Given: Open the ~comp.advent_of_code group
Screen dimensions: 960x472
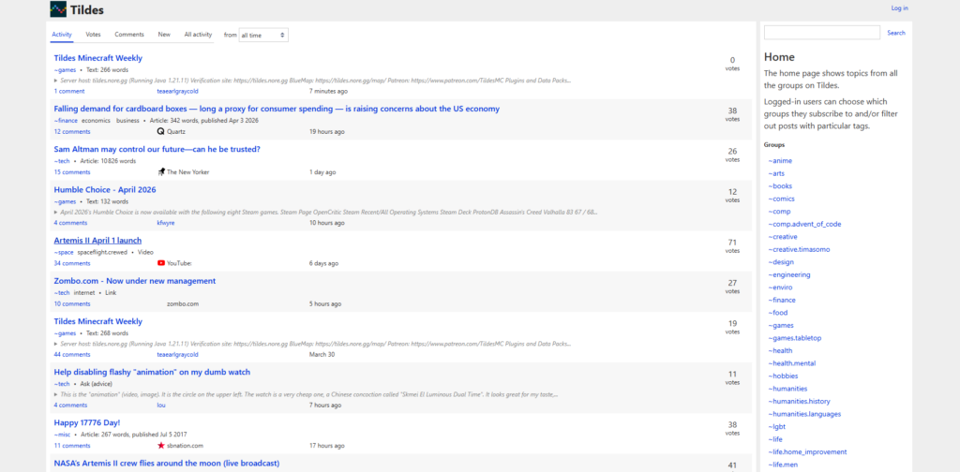Looking at the screenshot, I should click(x=804, y=224).
